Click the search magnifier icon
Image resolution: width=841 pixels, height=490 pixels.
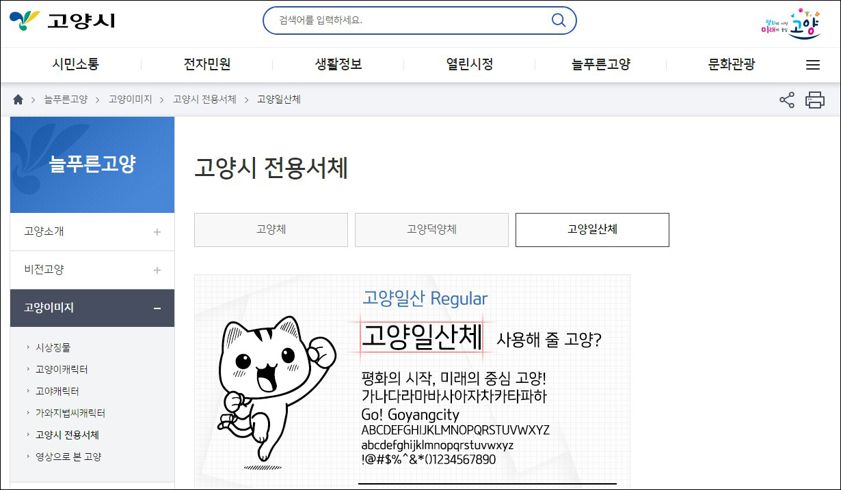coord(558,20)
